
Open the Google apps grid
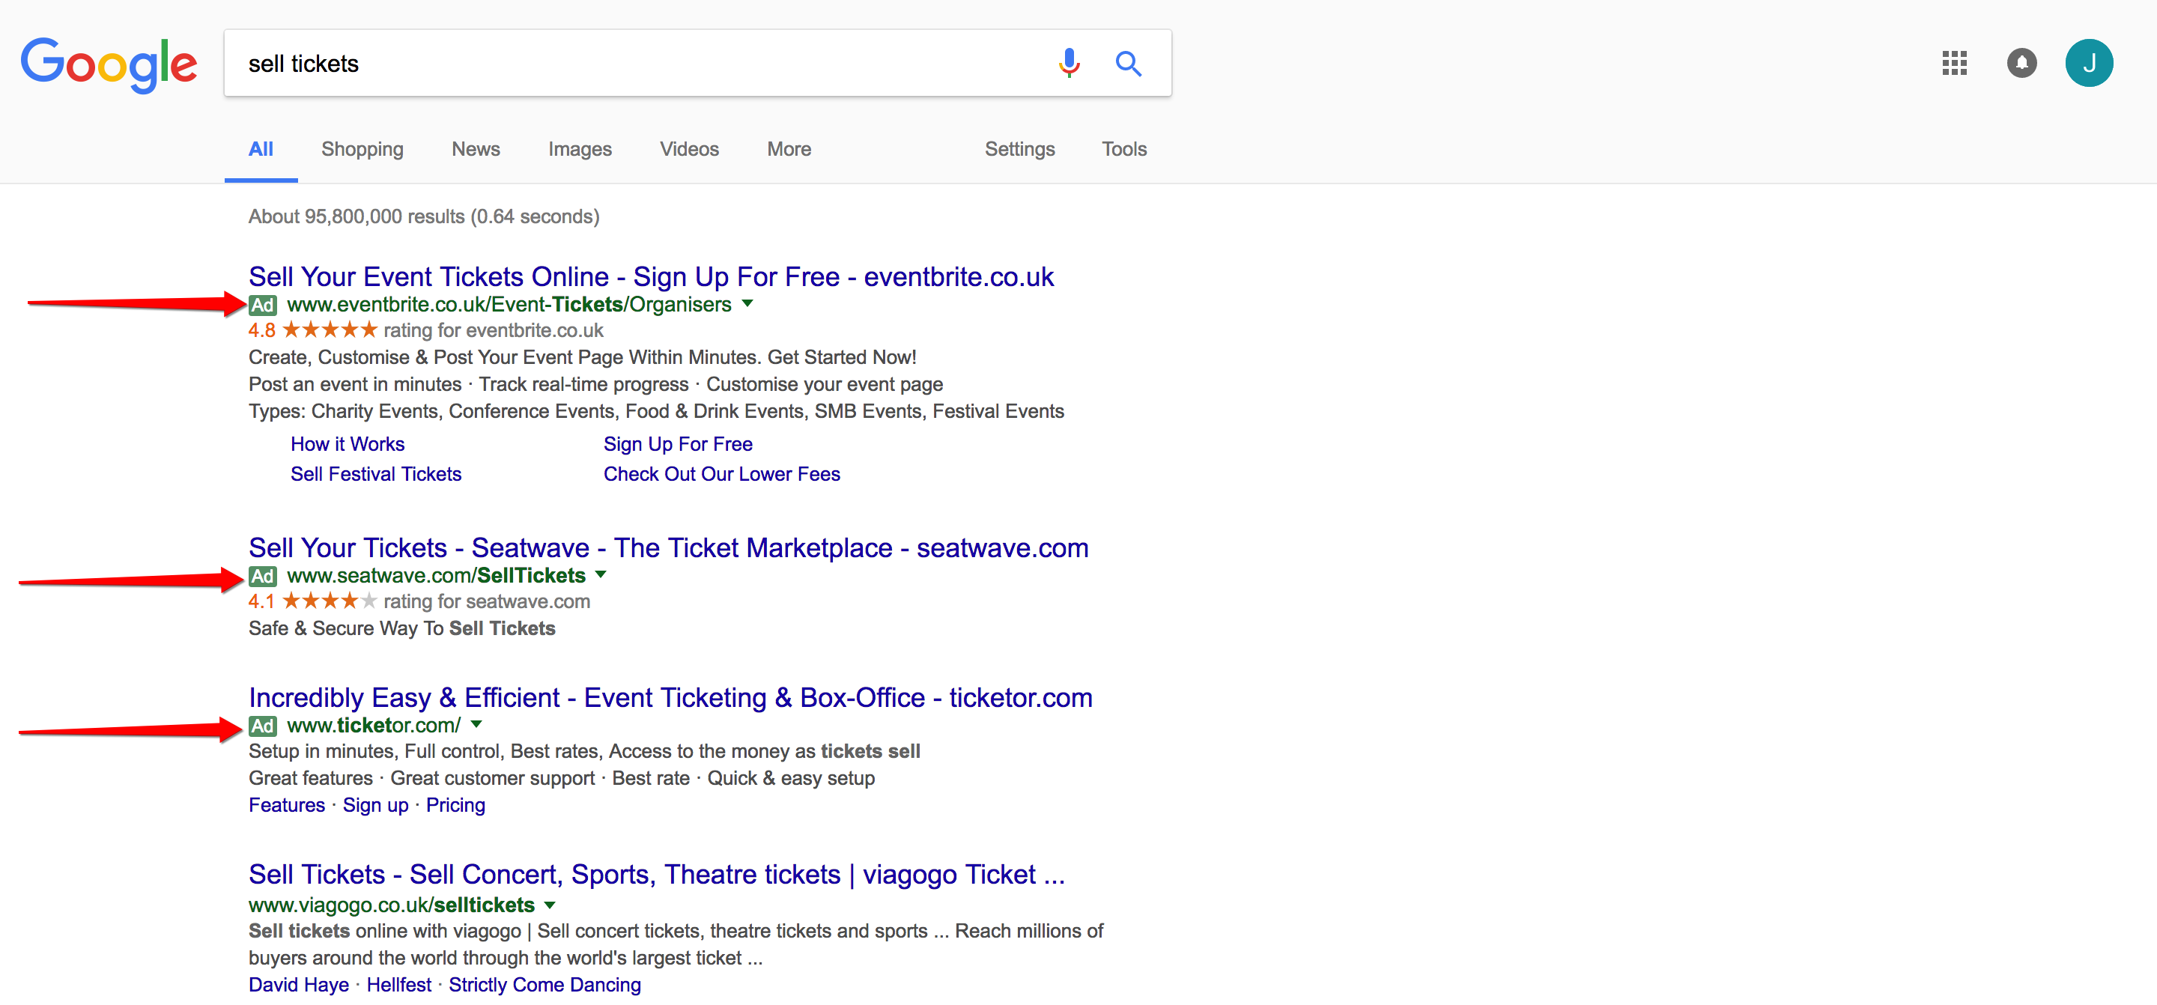tap(1953, 63)
